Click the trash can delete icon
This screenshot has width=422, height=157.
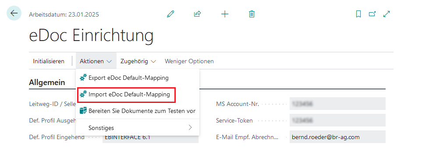[x=252, y=14]
